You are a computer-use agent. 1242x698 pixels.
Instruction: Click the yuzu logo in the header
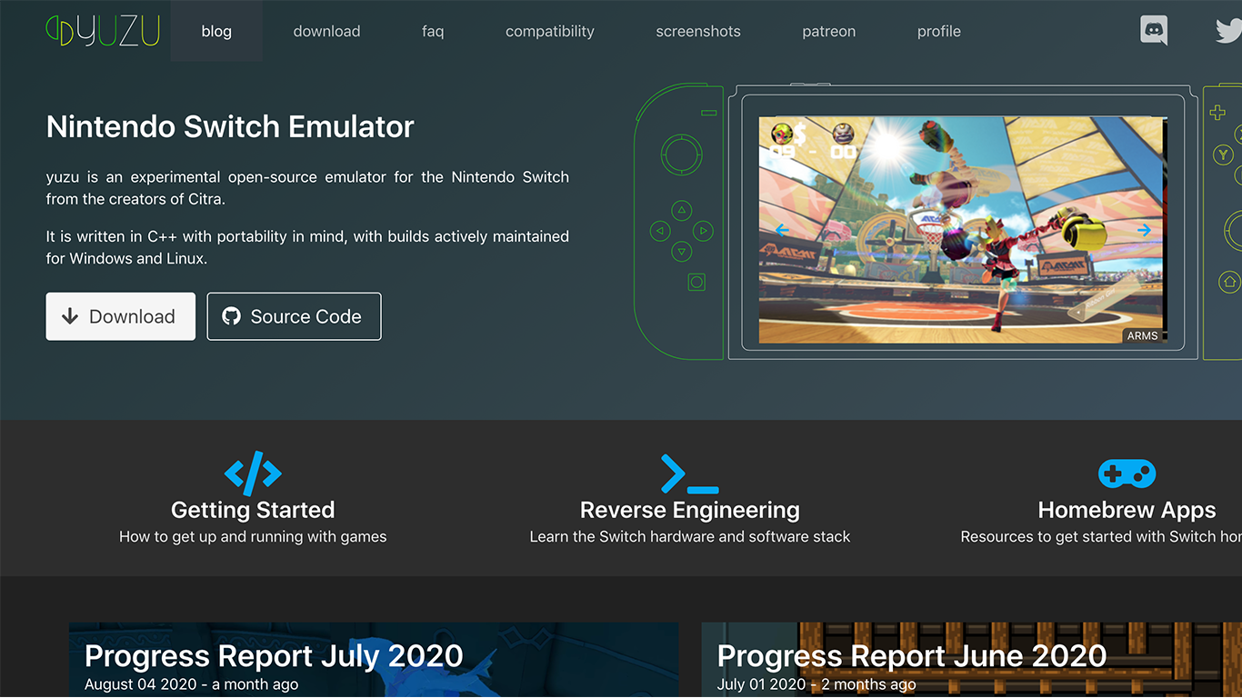[x=103, y=31]
